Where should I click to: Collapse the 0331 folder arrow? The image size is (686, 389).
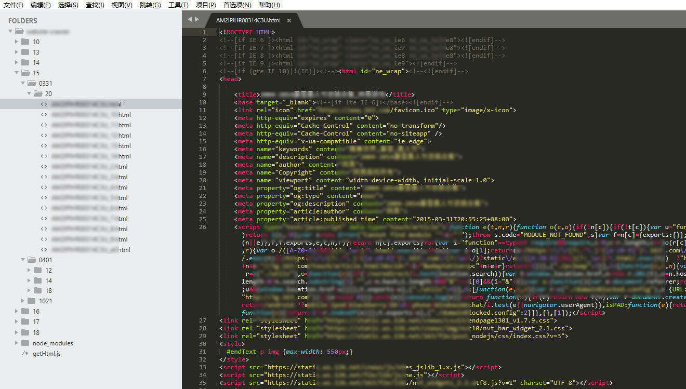pos(23,83)
